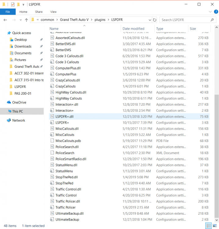Screen dimensions: 219x229
Task: Click the Back navigation arrow
Action: click(x=5, y=20)
